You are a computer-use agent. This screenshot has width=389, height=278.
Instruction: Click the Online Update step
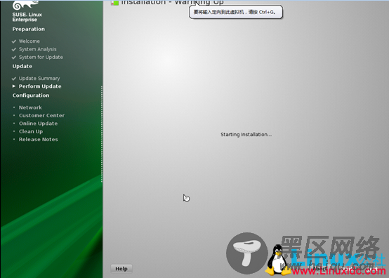pos(38,124)
